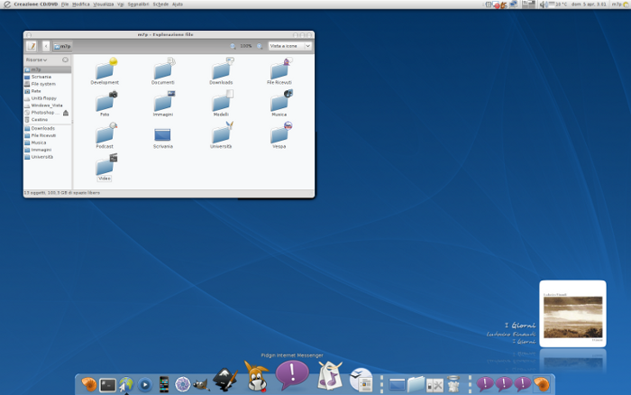The width and height of the screenshot is (631, 395).
Task: Open the system tools wrench dock icon
Action: 434,385
